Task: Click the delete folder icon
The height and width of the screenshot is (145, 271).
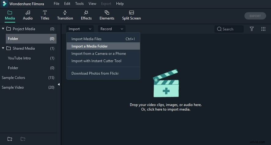Action: [23, 139]
